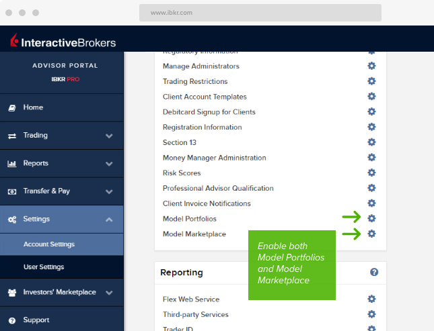Select User Settings submenu item
This screenshot has height=331, width=434.
tap(44, 267)
